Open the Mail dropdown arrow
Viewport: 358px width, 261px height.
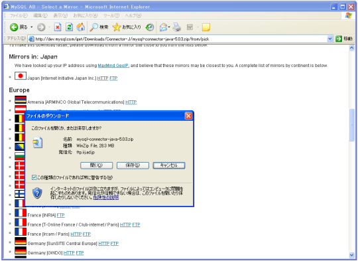169,27
